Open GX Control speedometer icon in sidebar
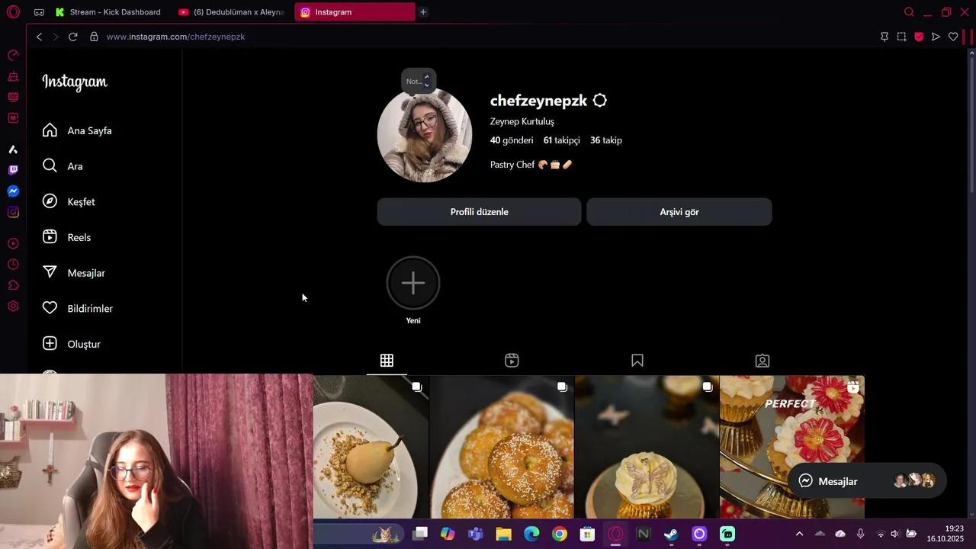Image resolution: width=976 pixels, height=549 pixels. (13, 56)
